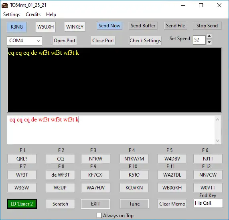Click the N1KW memo button

click(96, 158)
